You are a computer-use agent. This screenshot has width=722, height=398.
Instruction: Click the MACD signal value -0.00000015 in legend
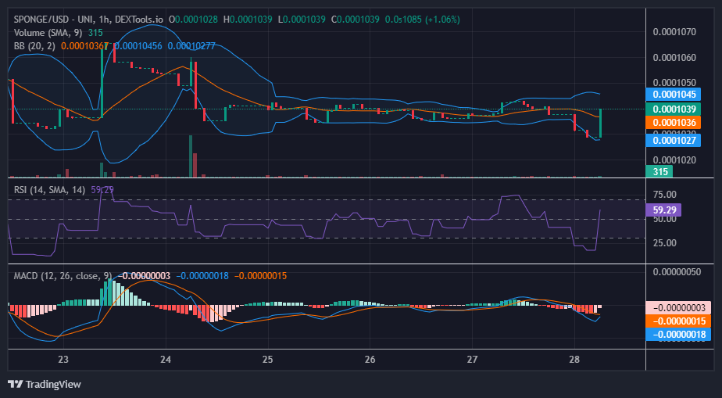point(261,276)
